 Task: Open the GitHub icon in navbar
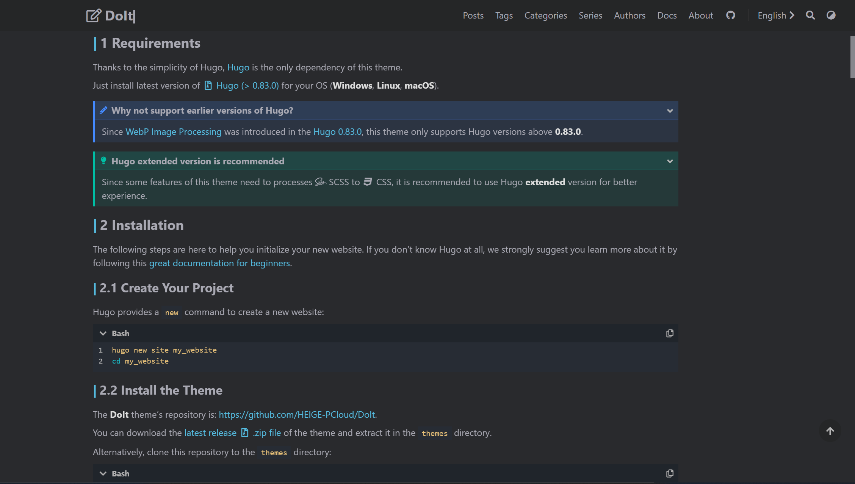click(730, 15)
